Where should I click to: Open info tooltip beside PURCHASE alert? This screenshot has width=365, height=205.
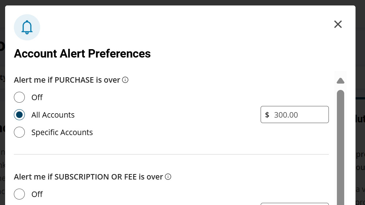pos(125,80)
